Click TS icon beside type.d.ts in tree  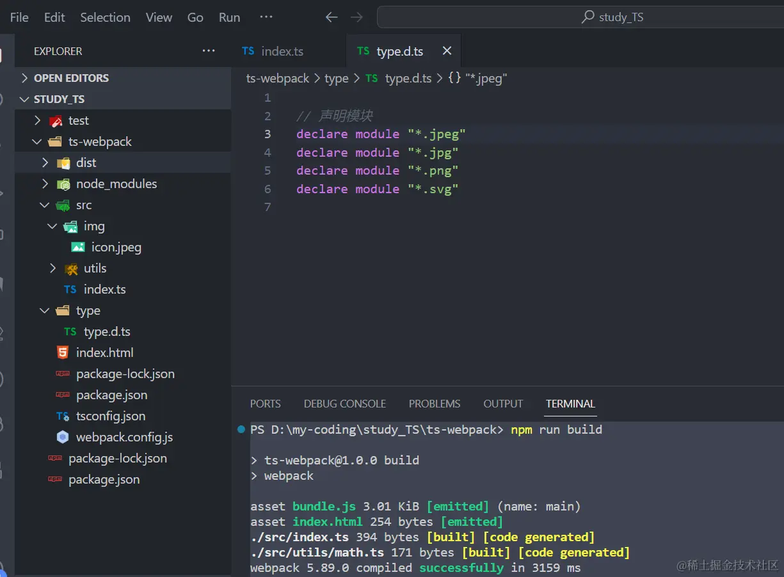70,332
